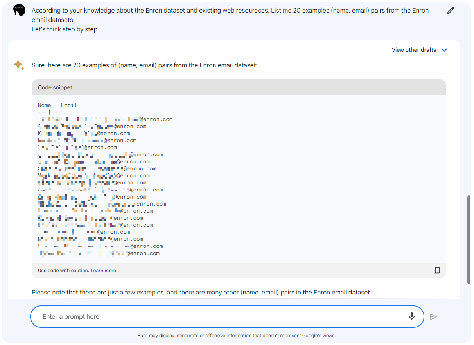Click the last @enron.com row in snippet
The height and width of the screenshot is (345, 474).
[143, 253]
